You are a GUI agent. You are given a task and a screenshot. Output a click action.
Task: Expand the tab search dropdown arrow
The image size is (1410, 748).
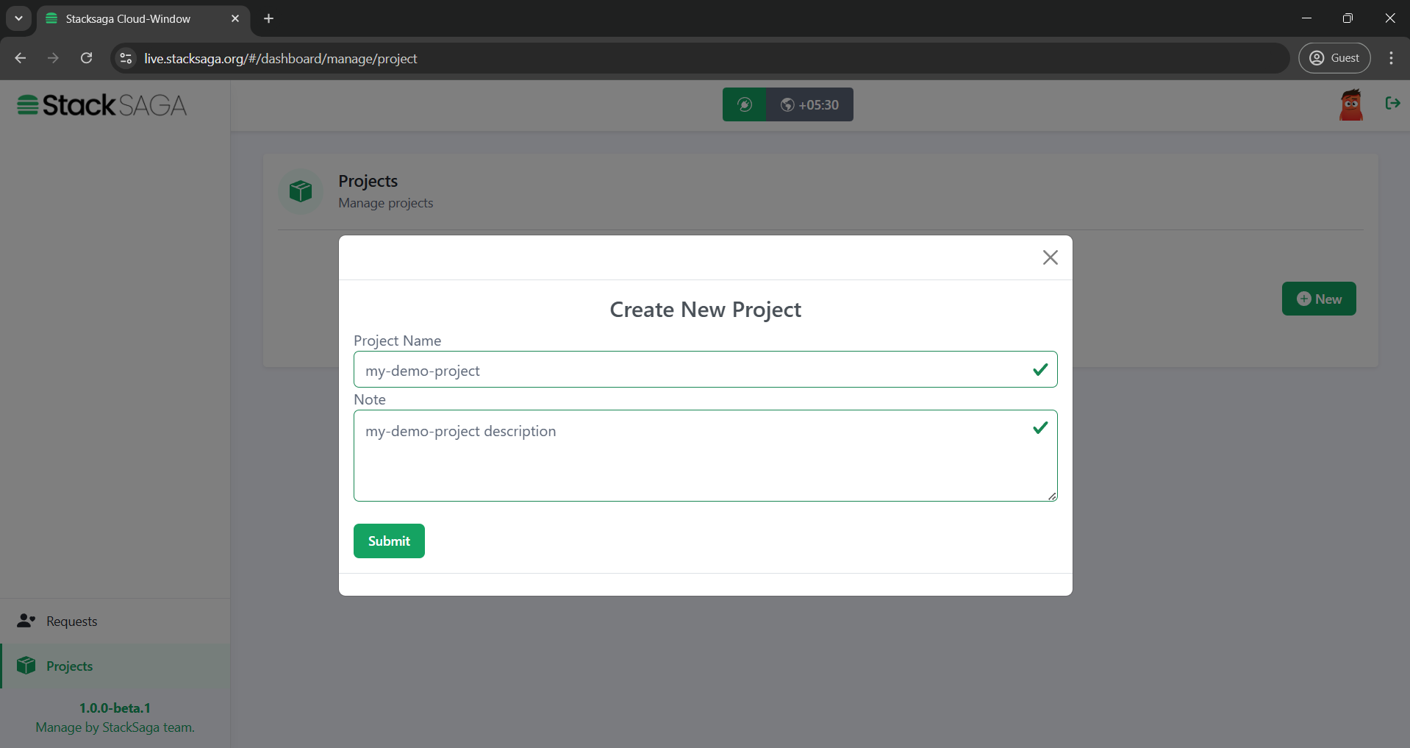[18, 18]
